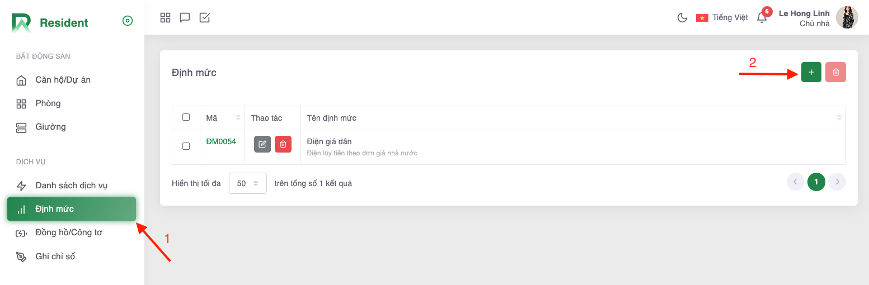Click pagination page 1 button
This screenshot has height=285, width=869.
click(x=816, y=182)
